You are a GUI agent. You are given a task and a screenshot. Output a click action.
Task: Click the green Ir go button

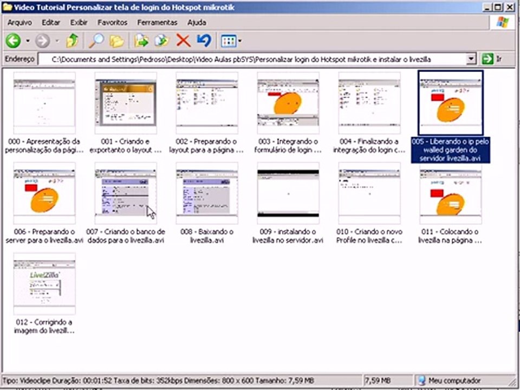[492, 60]
